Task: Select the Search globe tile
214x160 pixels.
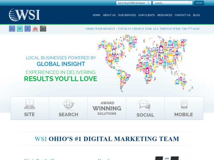Action: 68,108
